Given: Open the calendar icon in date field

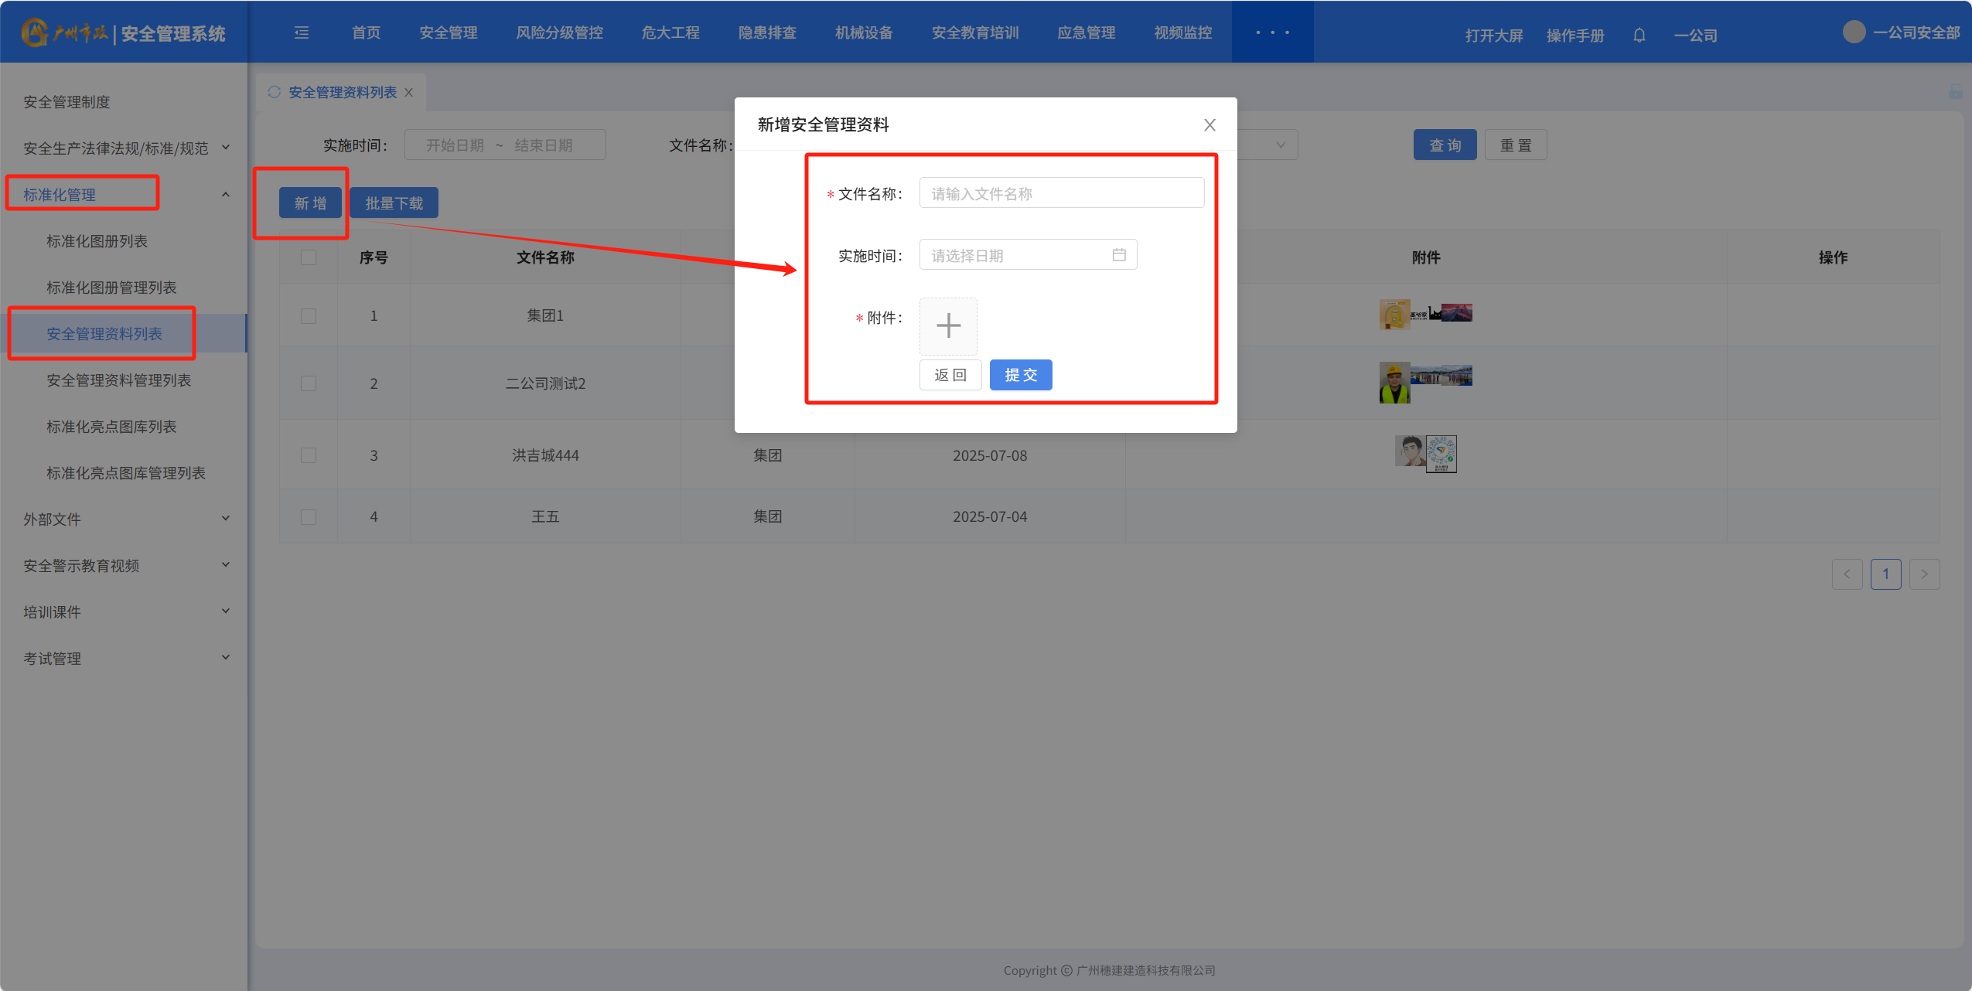Looking at the screenshot, I should pyautogui.click(x=1118, y=255).
